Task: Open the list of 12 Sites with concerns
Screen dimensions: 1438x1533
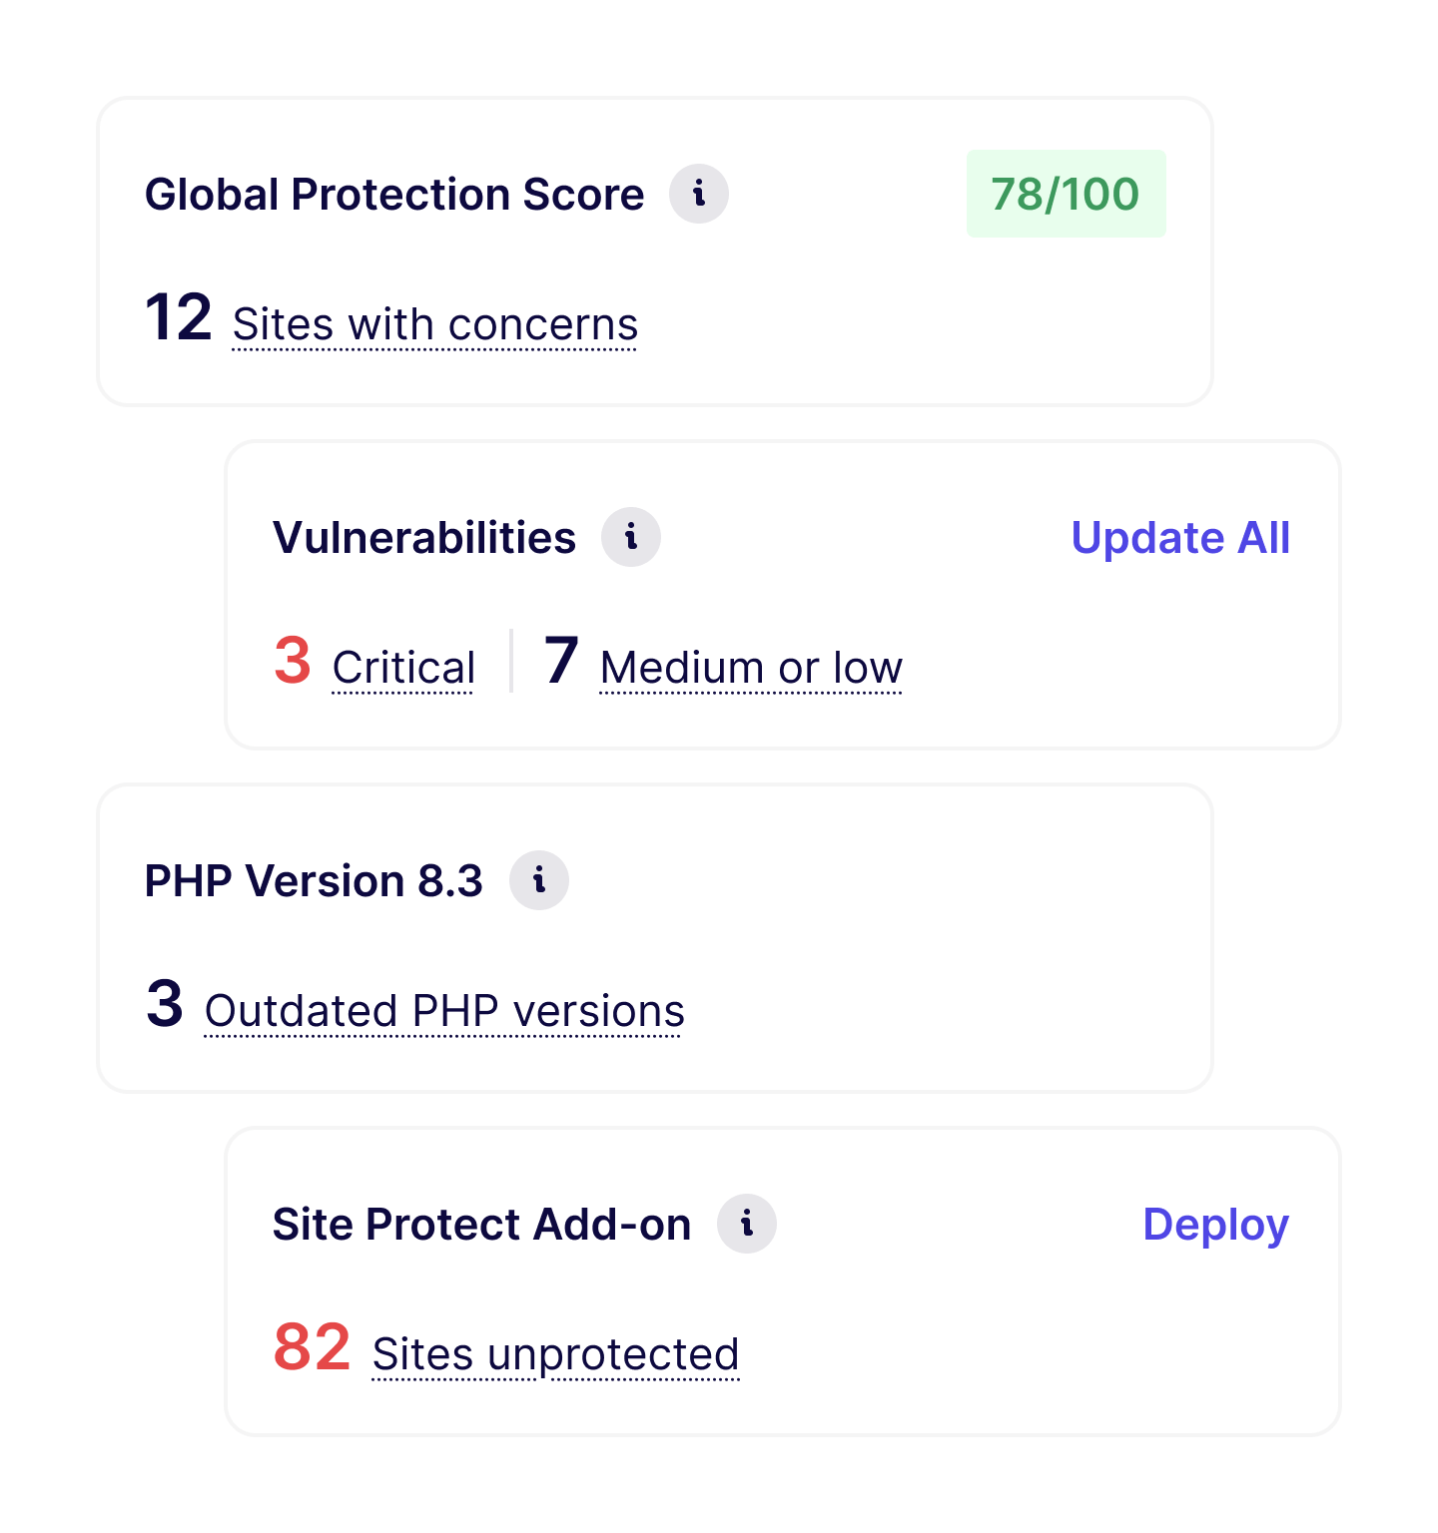Action: coord(433,322)
